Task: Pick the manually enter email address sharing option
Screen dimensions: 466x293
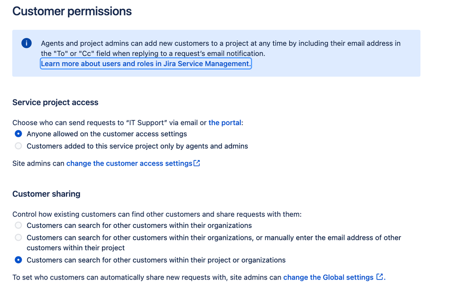Action: pyautogui.click(x=18, y=238)
